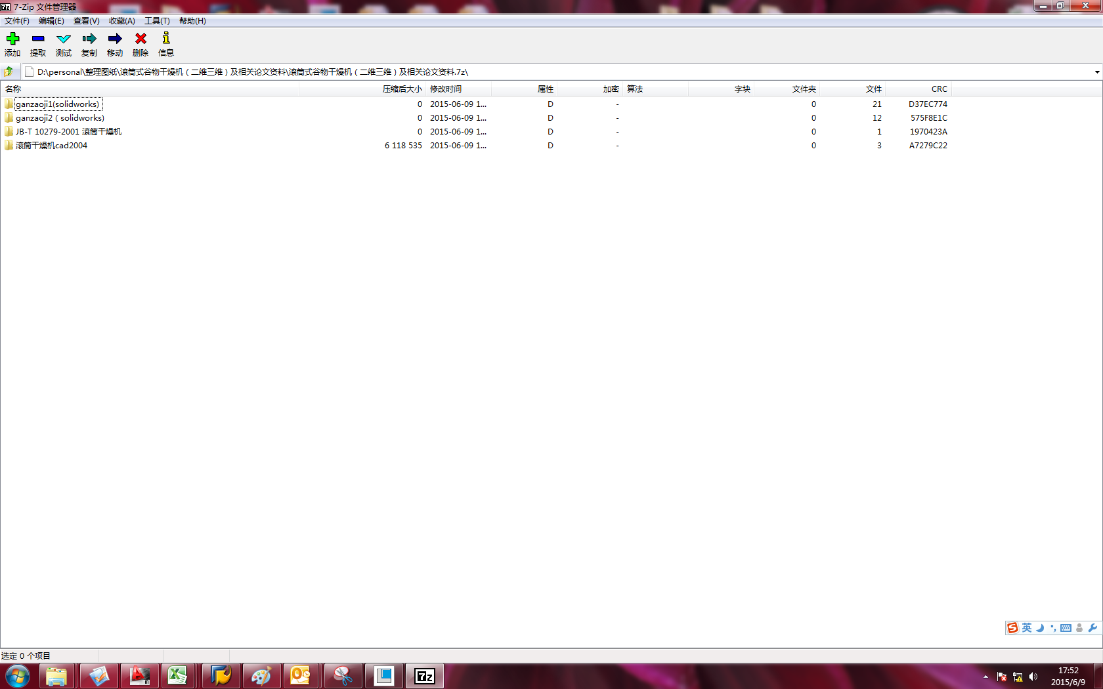Screen dimensions: 1103x689
Task: Sort by the 加密 column header
Action: 590,89
